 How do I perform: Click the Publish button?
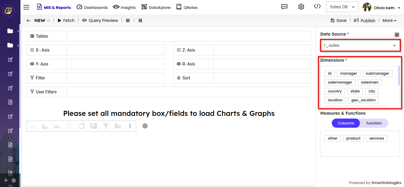coord(365,20)
